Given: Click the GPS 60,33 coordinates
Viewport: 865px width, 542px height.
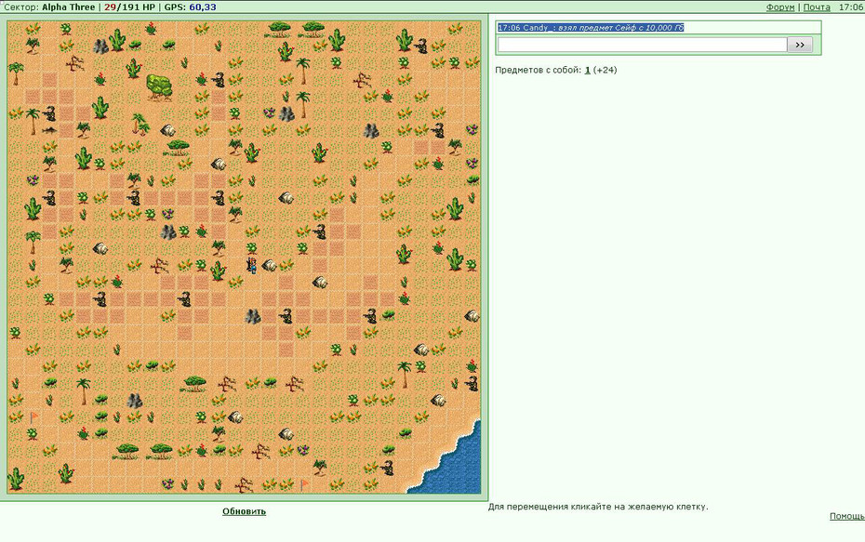Looking at the screenshot, I should (191, 7).
